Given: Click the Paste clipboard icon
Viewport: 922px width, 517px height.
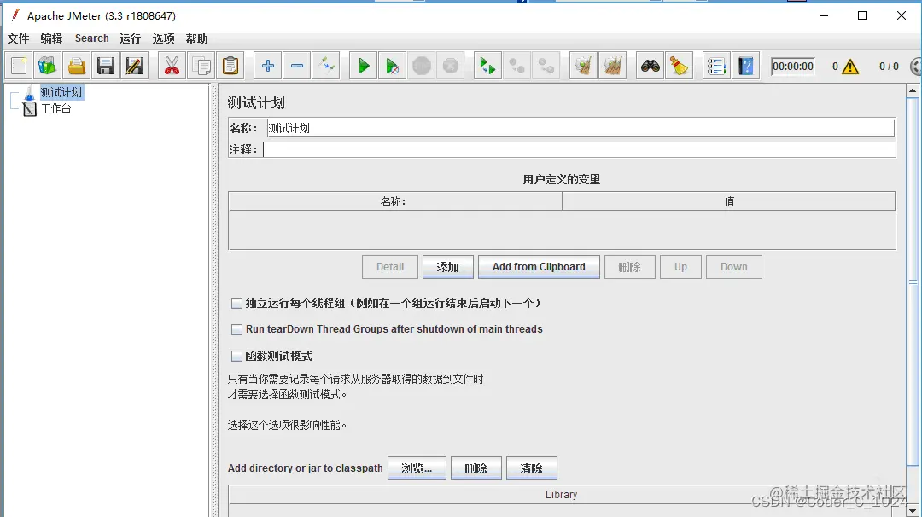Looking at the screenshot, I should 230,66.
